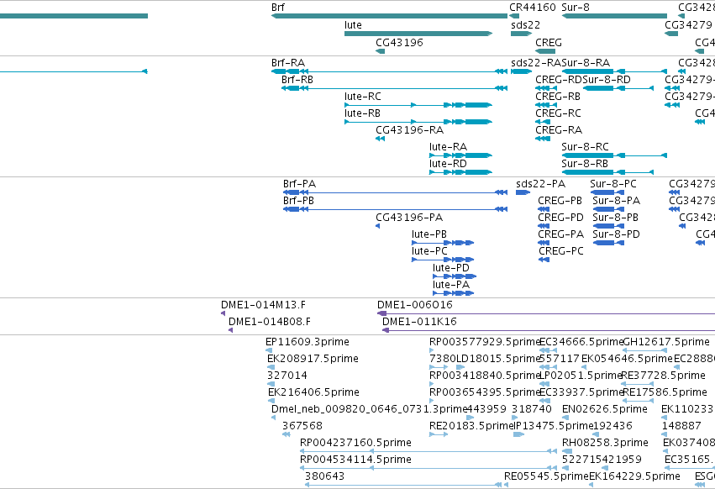
Task: Click the DME1-014M13.F clone label
Action: tap(263, 305)
